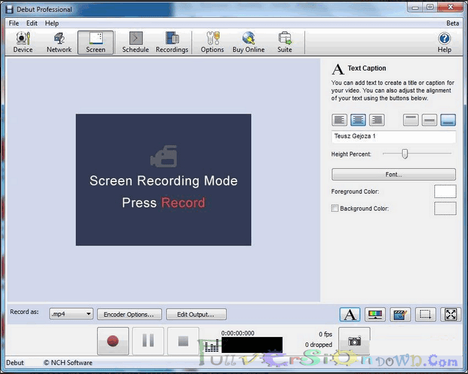Place caption at bottom of video

coord(448,120)
